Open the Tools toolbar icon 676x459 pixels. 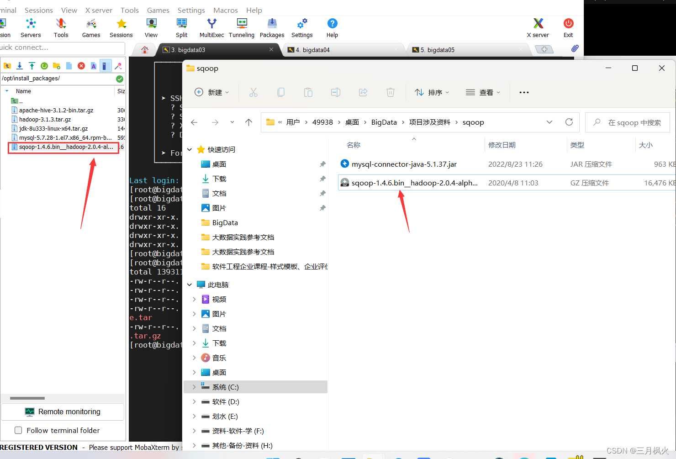61,28
